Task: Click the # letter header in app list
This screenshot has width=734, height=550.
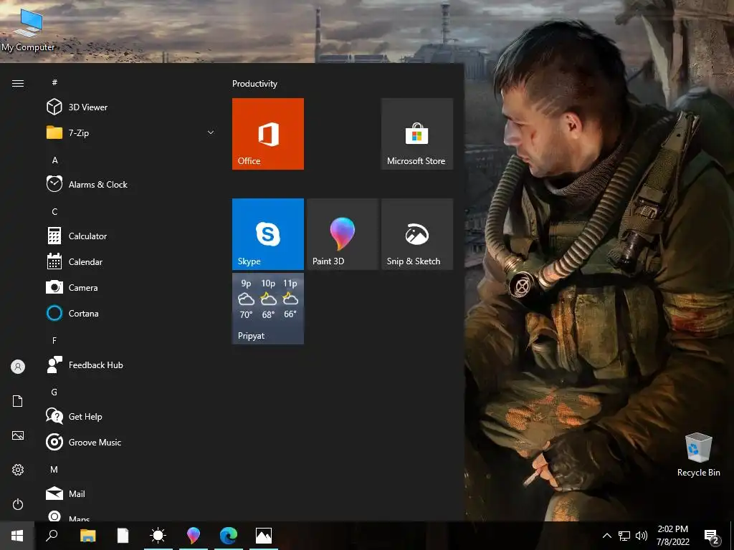Action: pos(54,82)
